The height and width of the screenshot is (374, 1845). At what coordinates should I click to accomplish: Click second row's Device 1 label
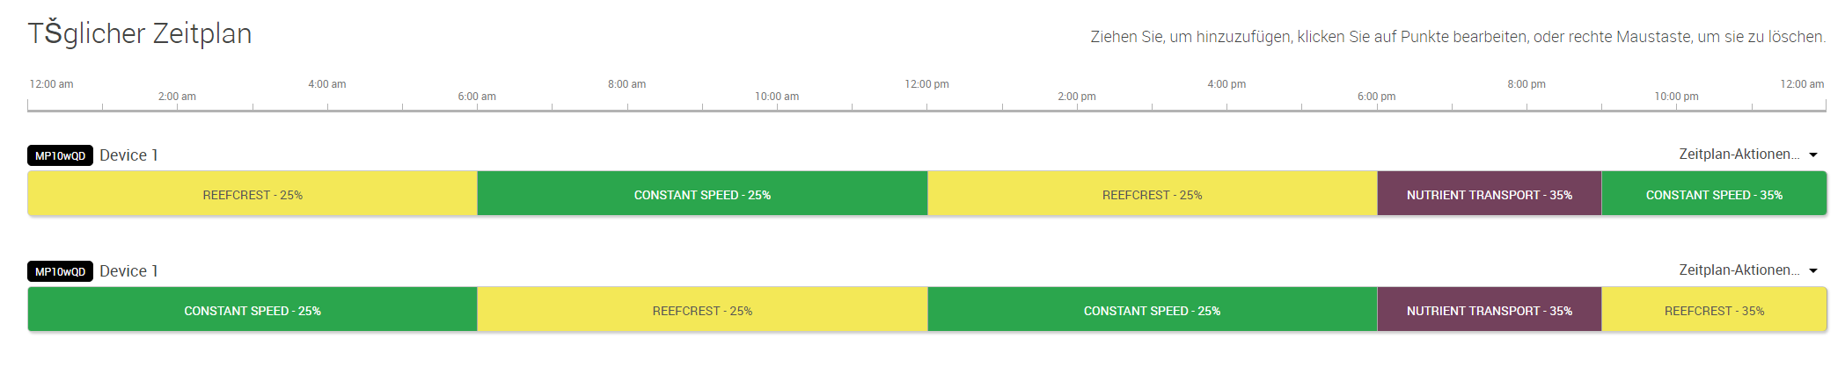pyautogui.click(x=128, y=270)
